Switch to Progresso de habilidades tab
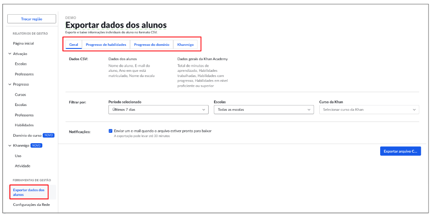This screenshot has width=432, height=218. coord(106,45)
